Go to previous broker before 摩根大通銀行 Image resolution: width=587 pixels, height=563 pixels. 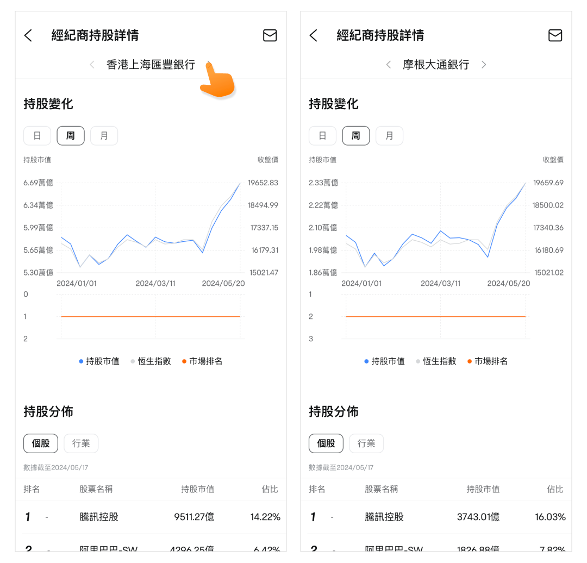click(388, 65)
